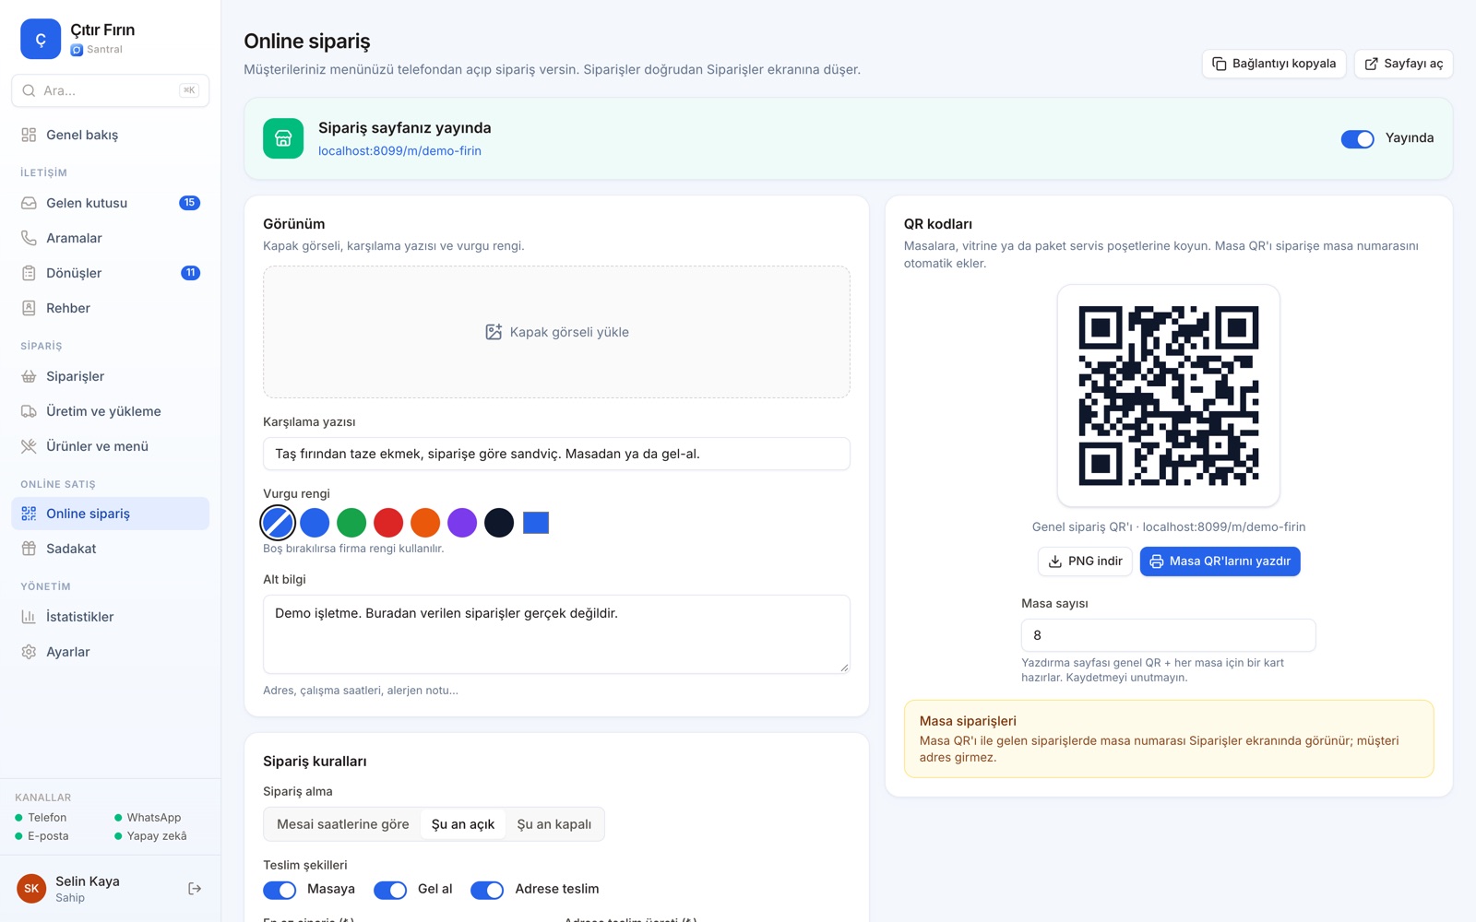Click the Karşılama yazısı input field
The width and height of the screenshot is (1476, 922).
coord(556,454)
